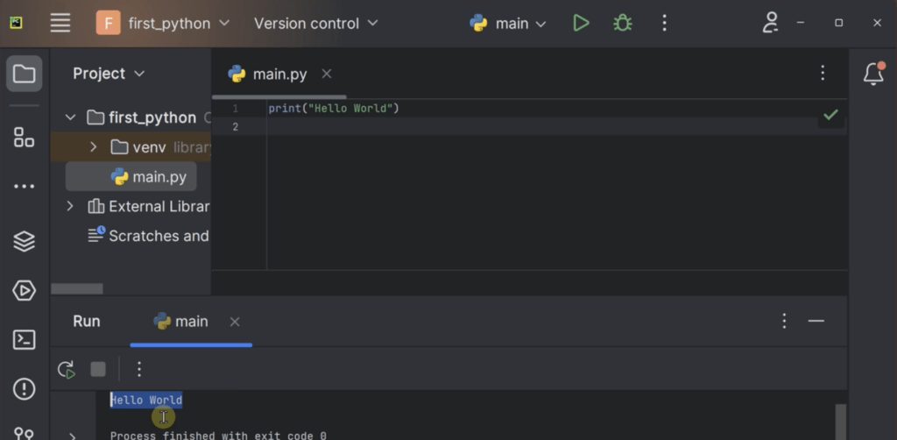The height and width of the screenshot is (440, 897).
Task: Open the Terminal tool window
Action: 25,339
